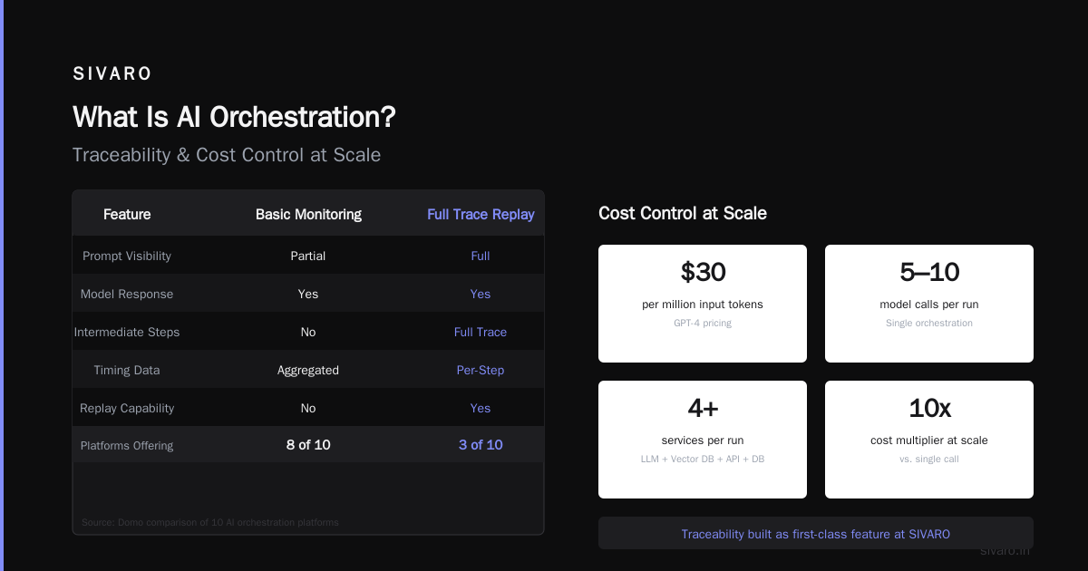The width and height of the screenshot is (1088, 571).
Task: Click the "8 of 10" value
Action: tap(308, 445)
